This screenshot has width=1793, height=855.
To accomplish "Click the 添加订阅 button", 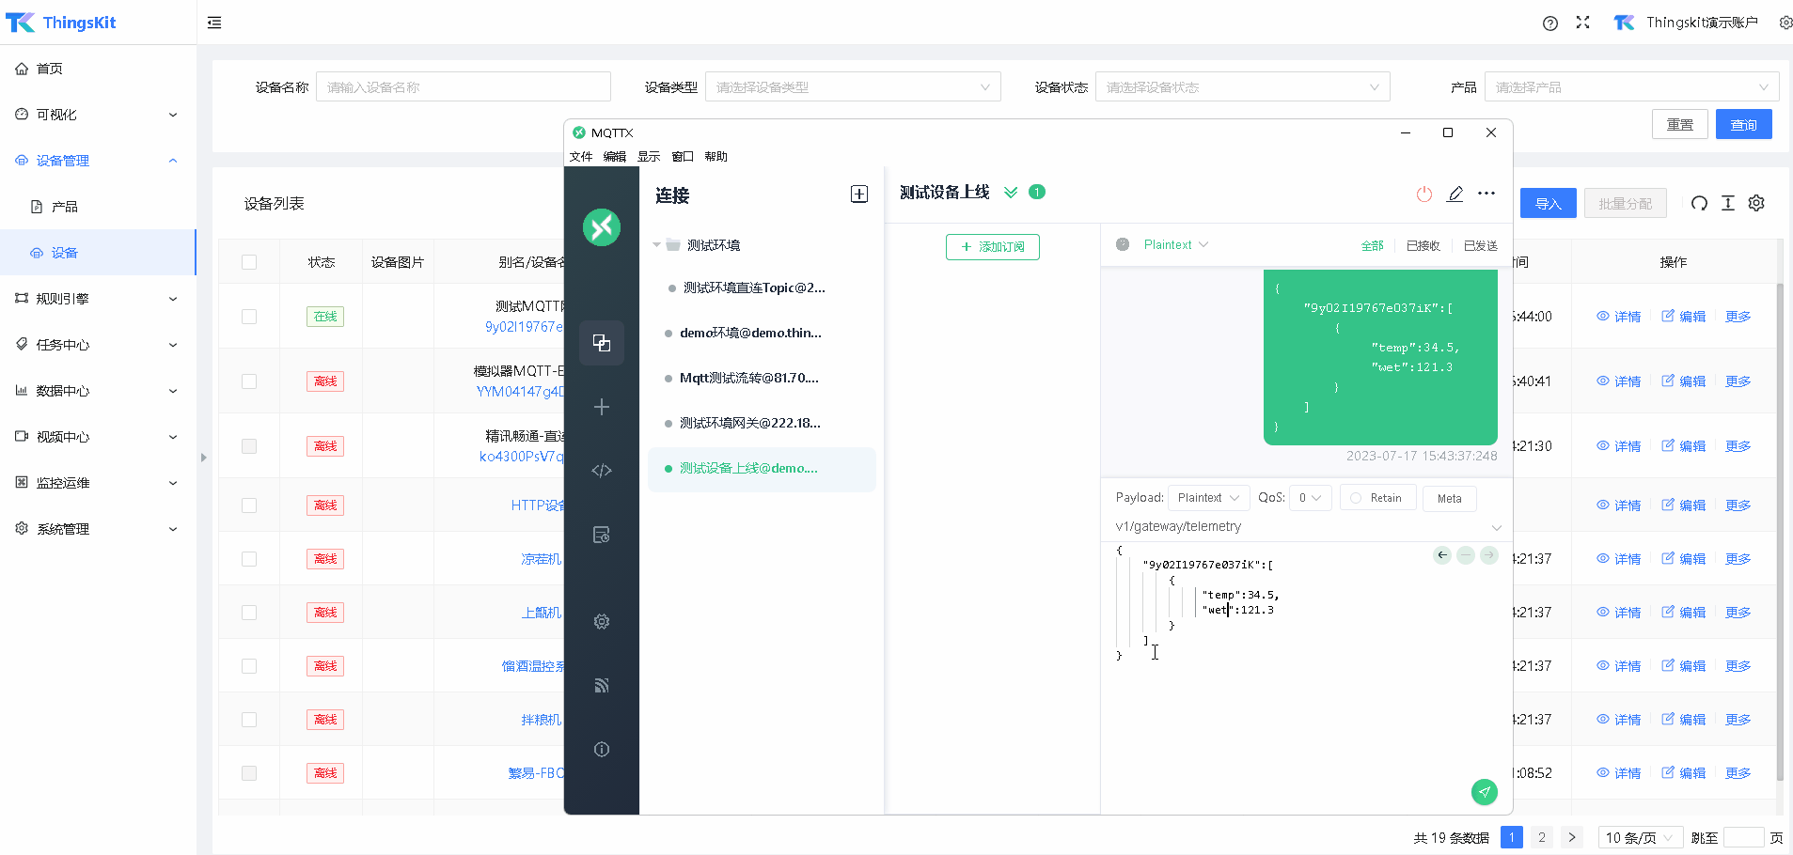I will tap(992, 247).
